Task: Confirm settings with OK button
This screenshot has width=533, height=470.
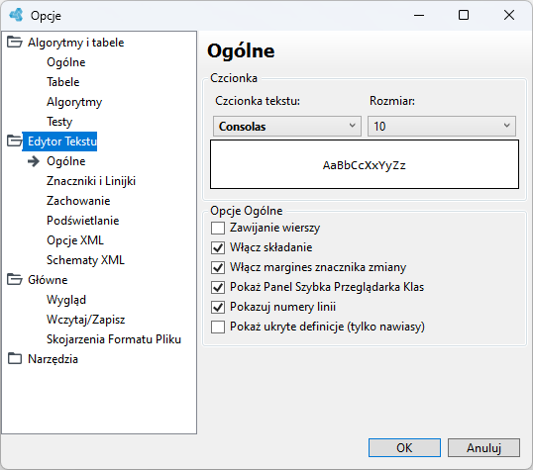Action: [x=404, y=447]
